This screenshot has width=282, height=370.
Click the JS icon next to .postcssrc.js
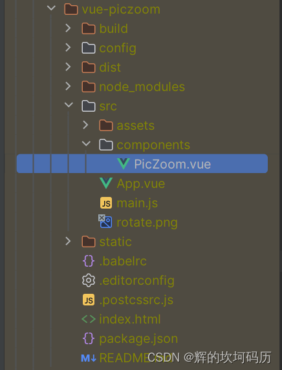point(89,300)
